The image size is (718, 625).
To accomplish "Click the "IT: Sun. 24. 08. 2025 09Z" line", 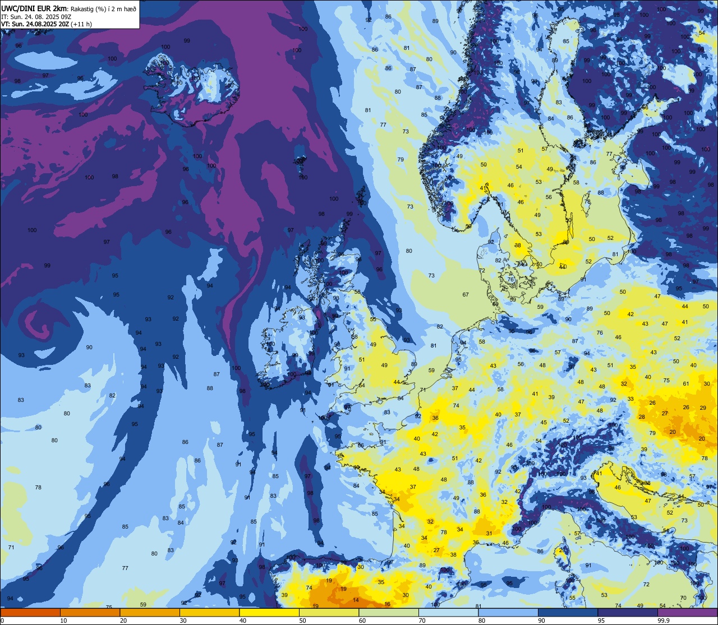I will point(36,17).
